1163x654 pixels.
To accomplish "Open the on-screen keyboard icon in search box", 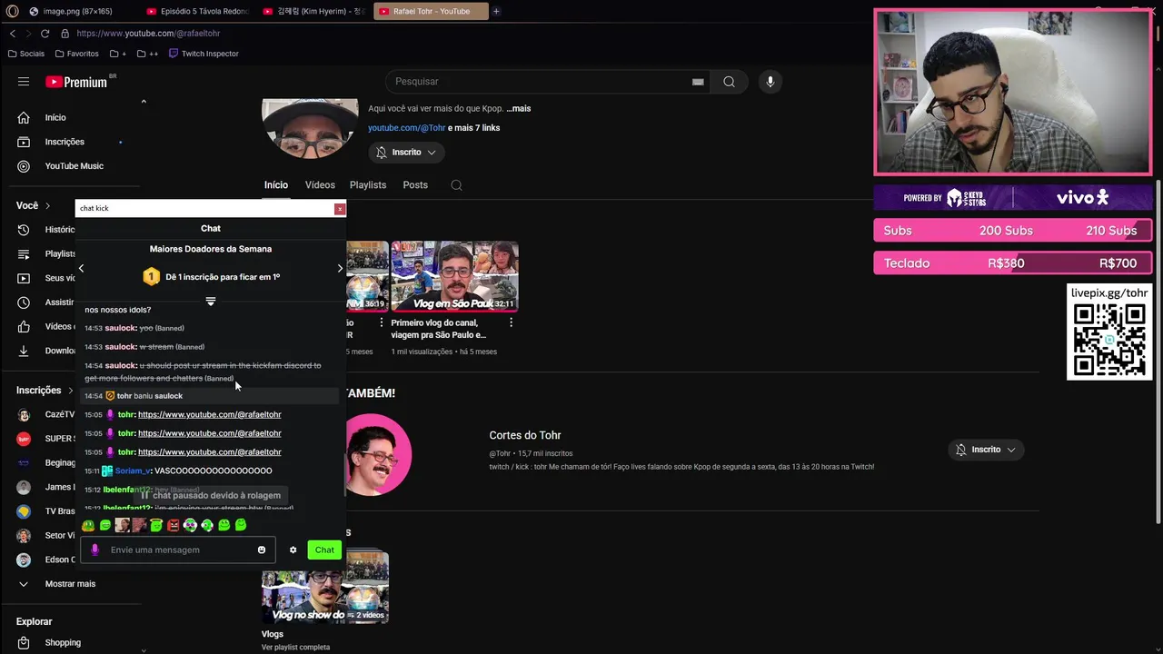I will (x=698, y=82).
